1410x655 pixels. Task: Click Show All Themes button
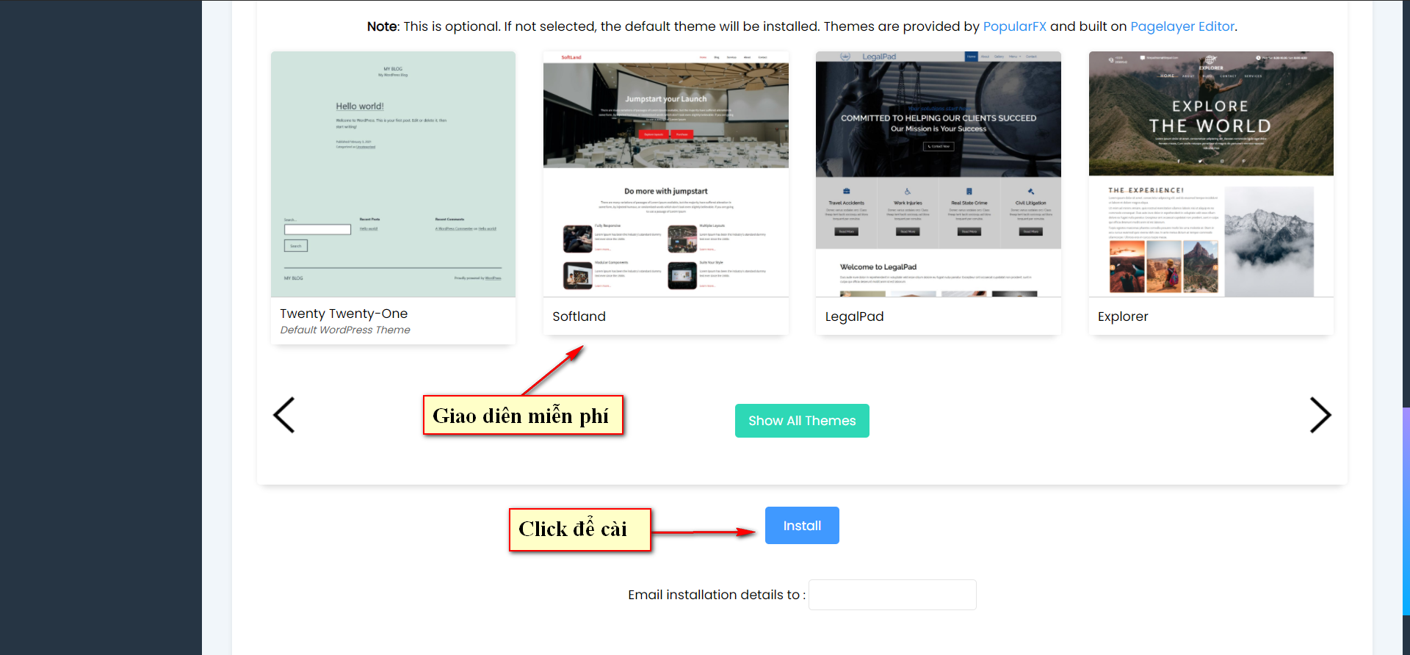pyautogui.click(x=802, y=421)
